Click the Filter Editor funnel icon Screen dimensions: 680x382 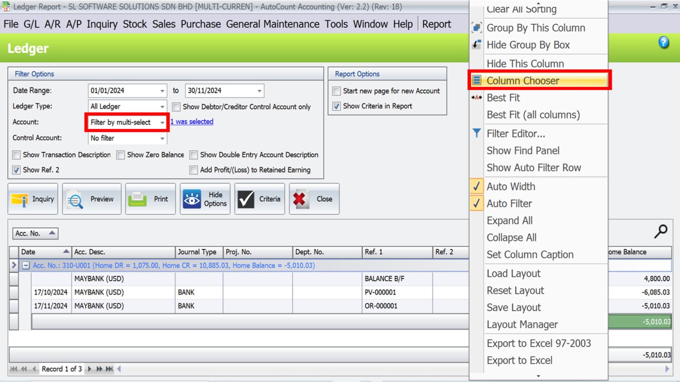(x=476, y=133)
